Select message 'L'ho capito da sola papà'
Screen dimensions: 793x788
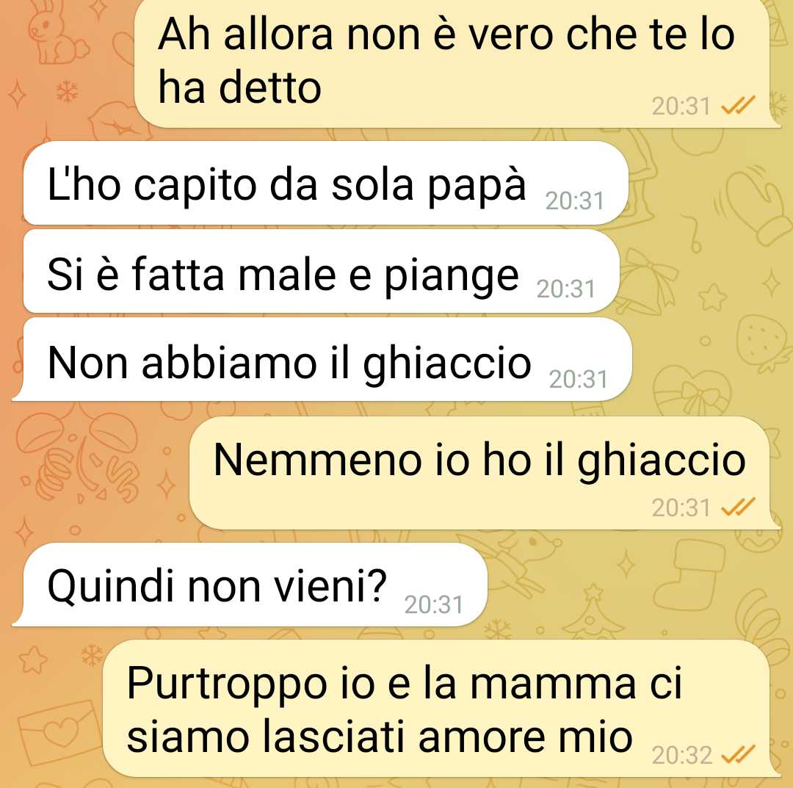(326, 183)
